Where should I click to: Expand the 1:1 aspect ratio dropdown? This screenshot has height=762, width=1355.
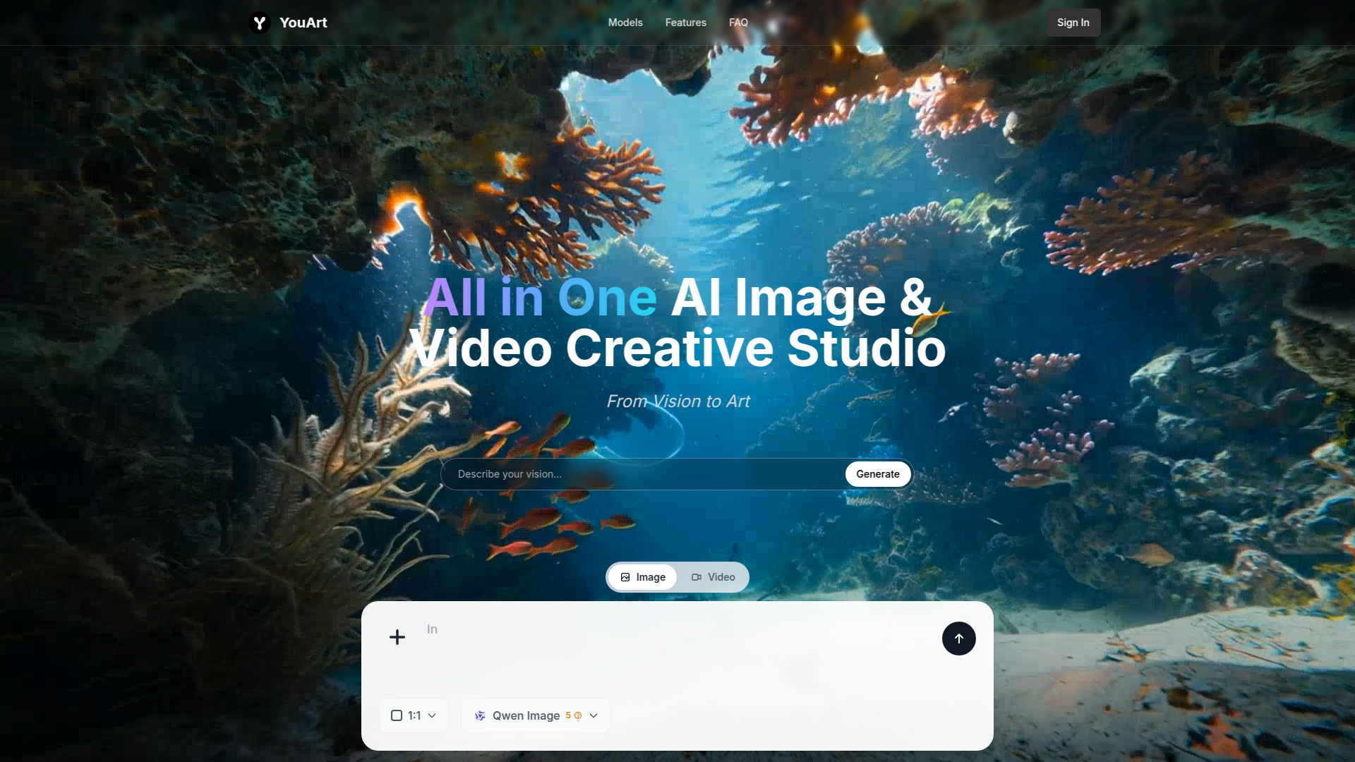point(414,715)
